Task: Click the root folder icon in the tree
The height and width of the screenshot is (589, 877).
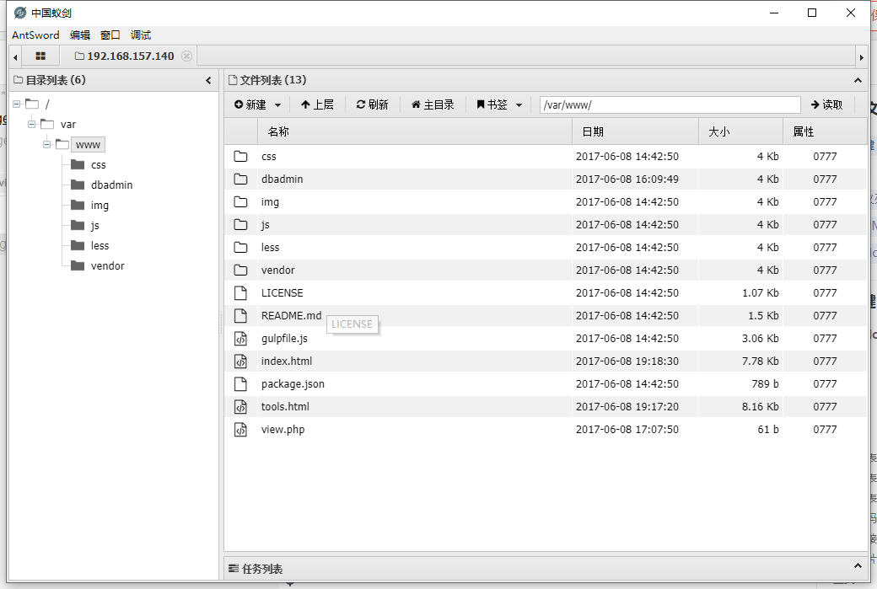Action: tap(32, 104)
